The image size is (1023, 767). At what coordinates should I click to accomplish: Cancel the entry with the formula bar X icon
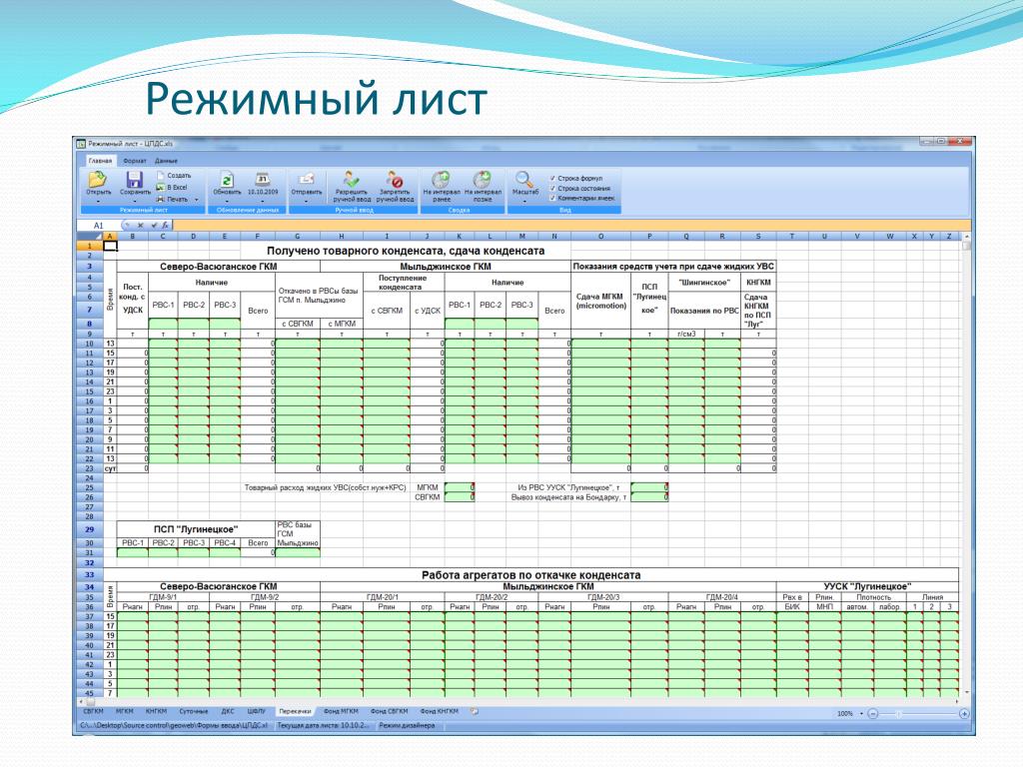[140, 225]
